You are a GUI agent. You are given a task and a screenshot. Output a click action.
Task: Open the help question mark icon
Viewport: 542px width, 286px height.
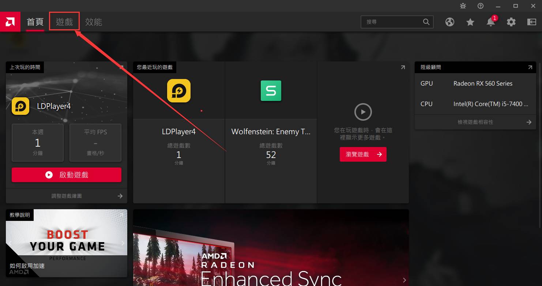point(481,6)
